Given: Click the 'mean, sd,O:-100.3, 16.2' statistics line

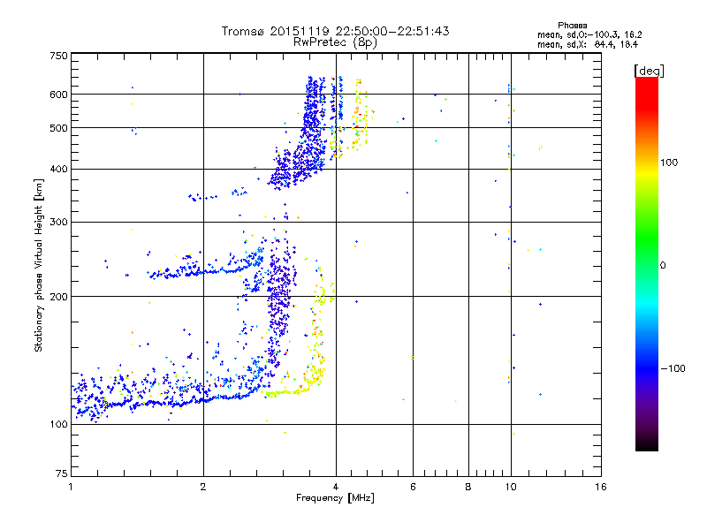Looking at the screenshot, I should (x=589, y=34).
